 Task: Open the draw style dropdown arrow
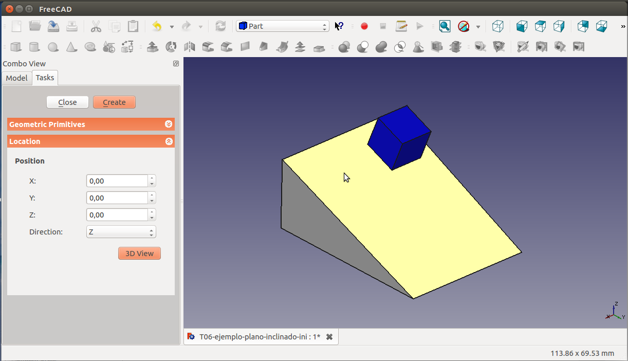478,27
